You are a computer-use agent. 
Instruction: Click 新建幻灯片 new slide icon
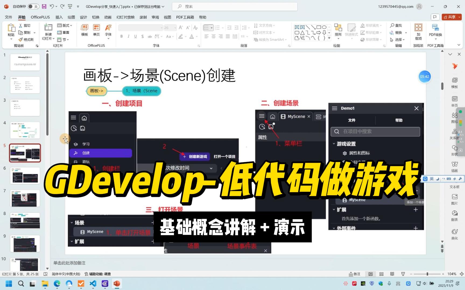point(48,28)
